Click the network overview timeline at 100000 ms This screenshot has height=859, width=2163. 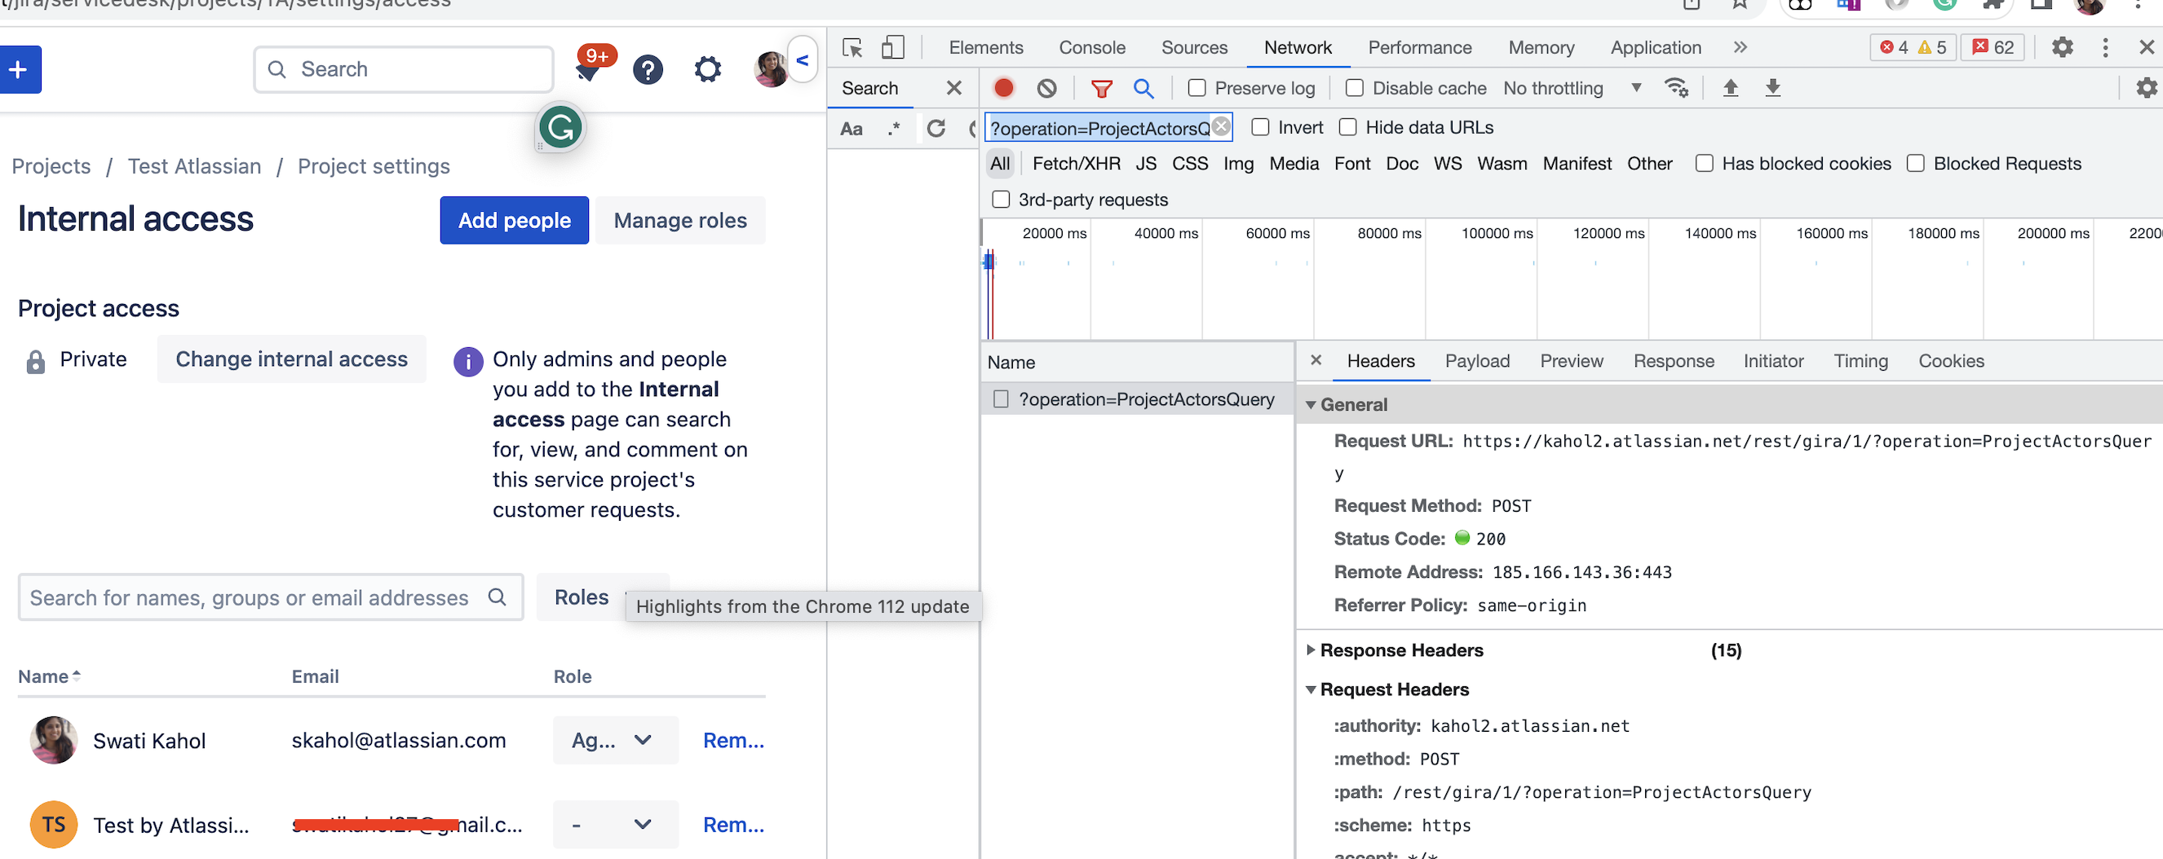(x=1497, y=234)
